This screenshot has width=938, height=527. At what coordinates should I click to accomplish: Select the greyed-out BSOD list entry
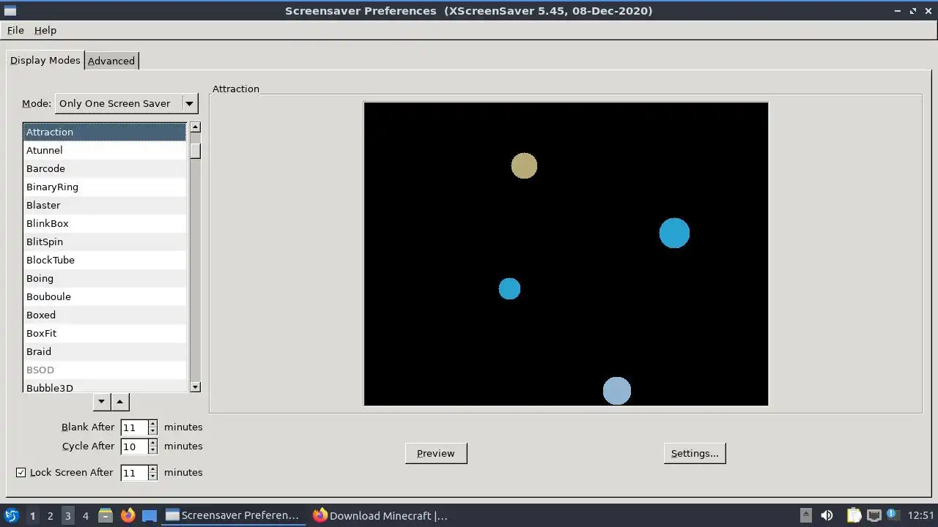[105, 370]
